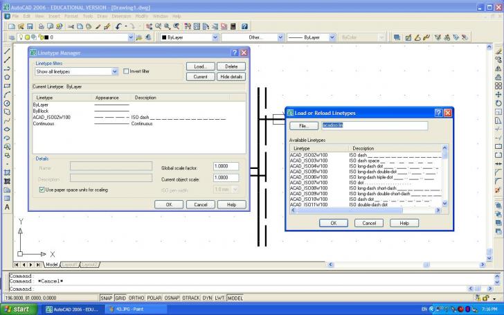Click the acadiso.lin filename field
504x315 pixels.
[375, 126]
